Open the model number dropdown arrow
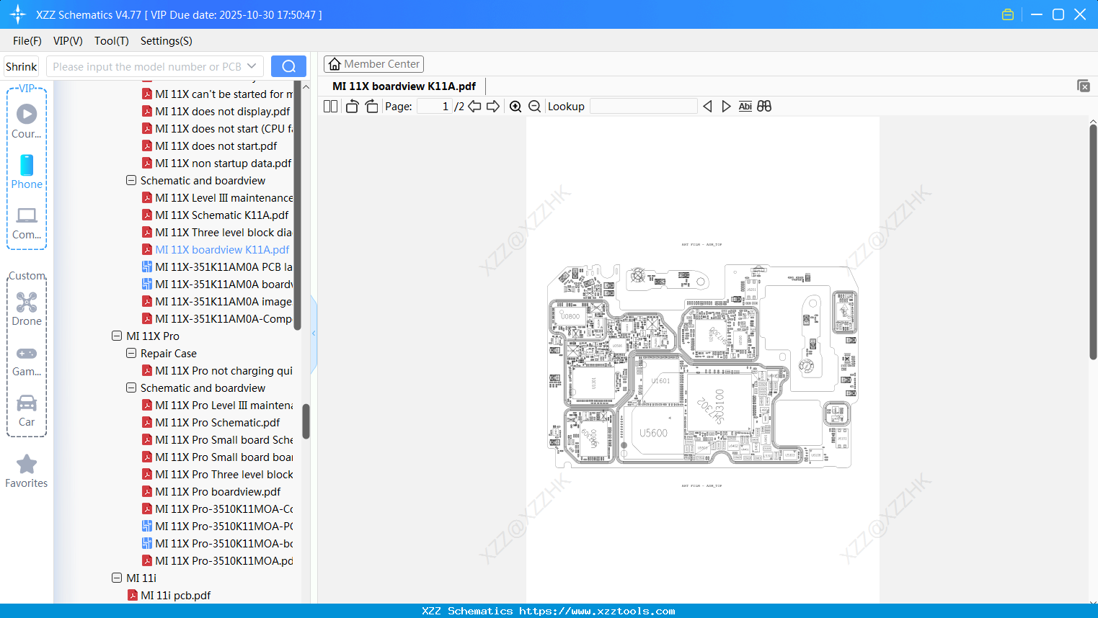1098x618 pixels. pyautogui.click(x=252, y=66)
